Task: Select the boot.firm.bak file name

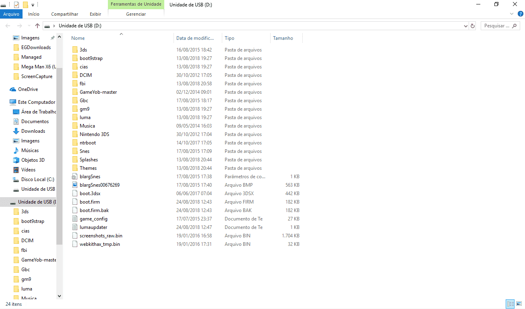Action: (94, 210)
